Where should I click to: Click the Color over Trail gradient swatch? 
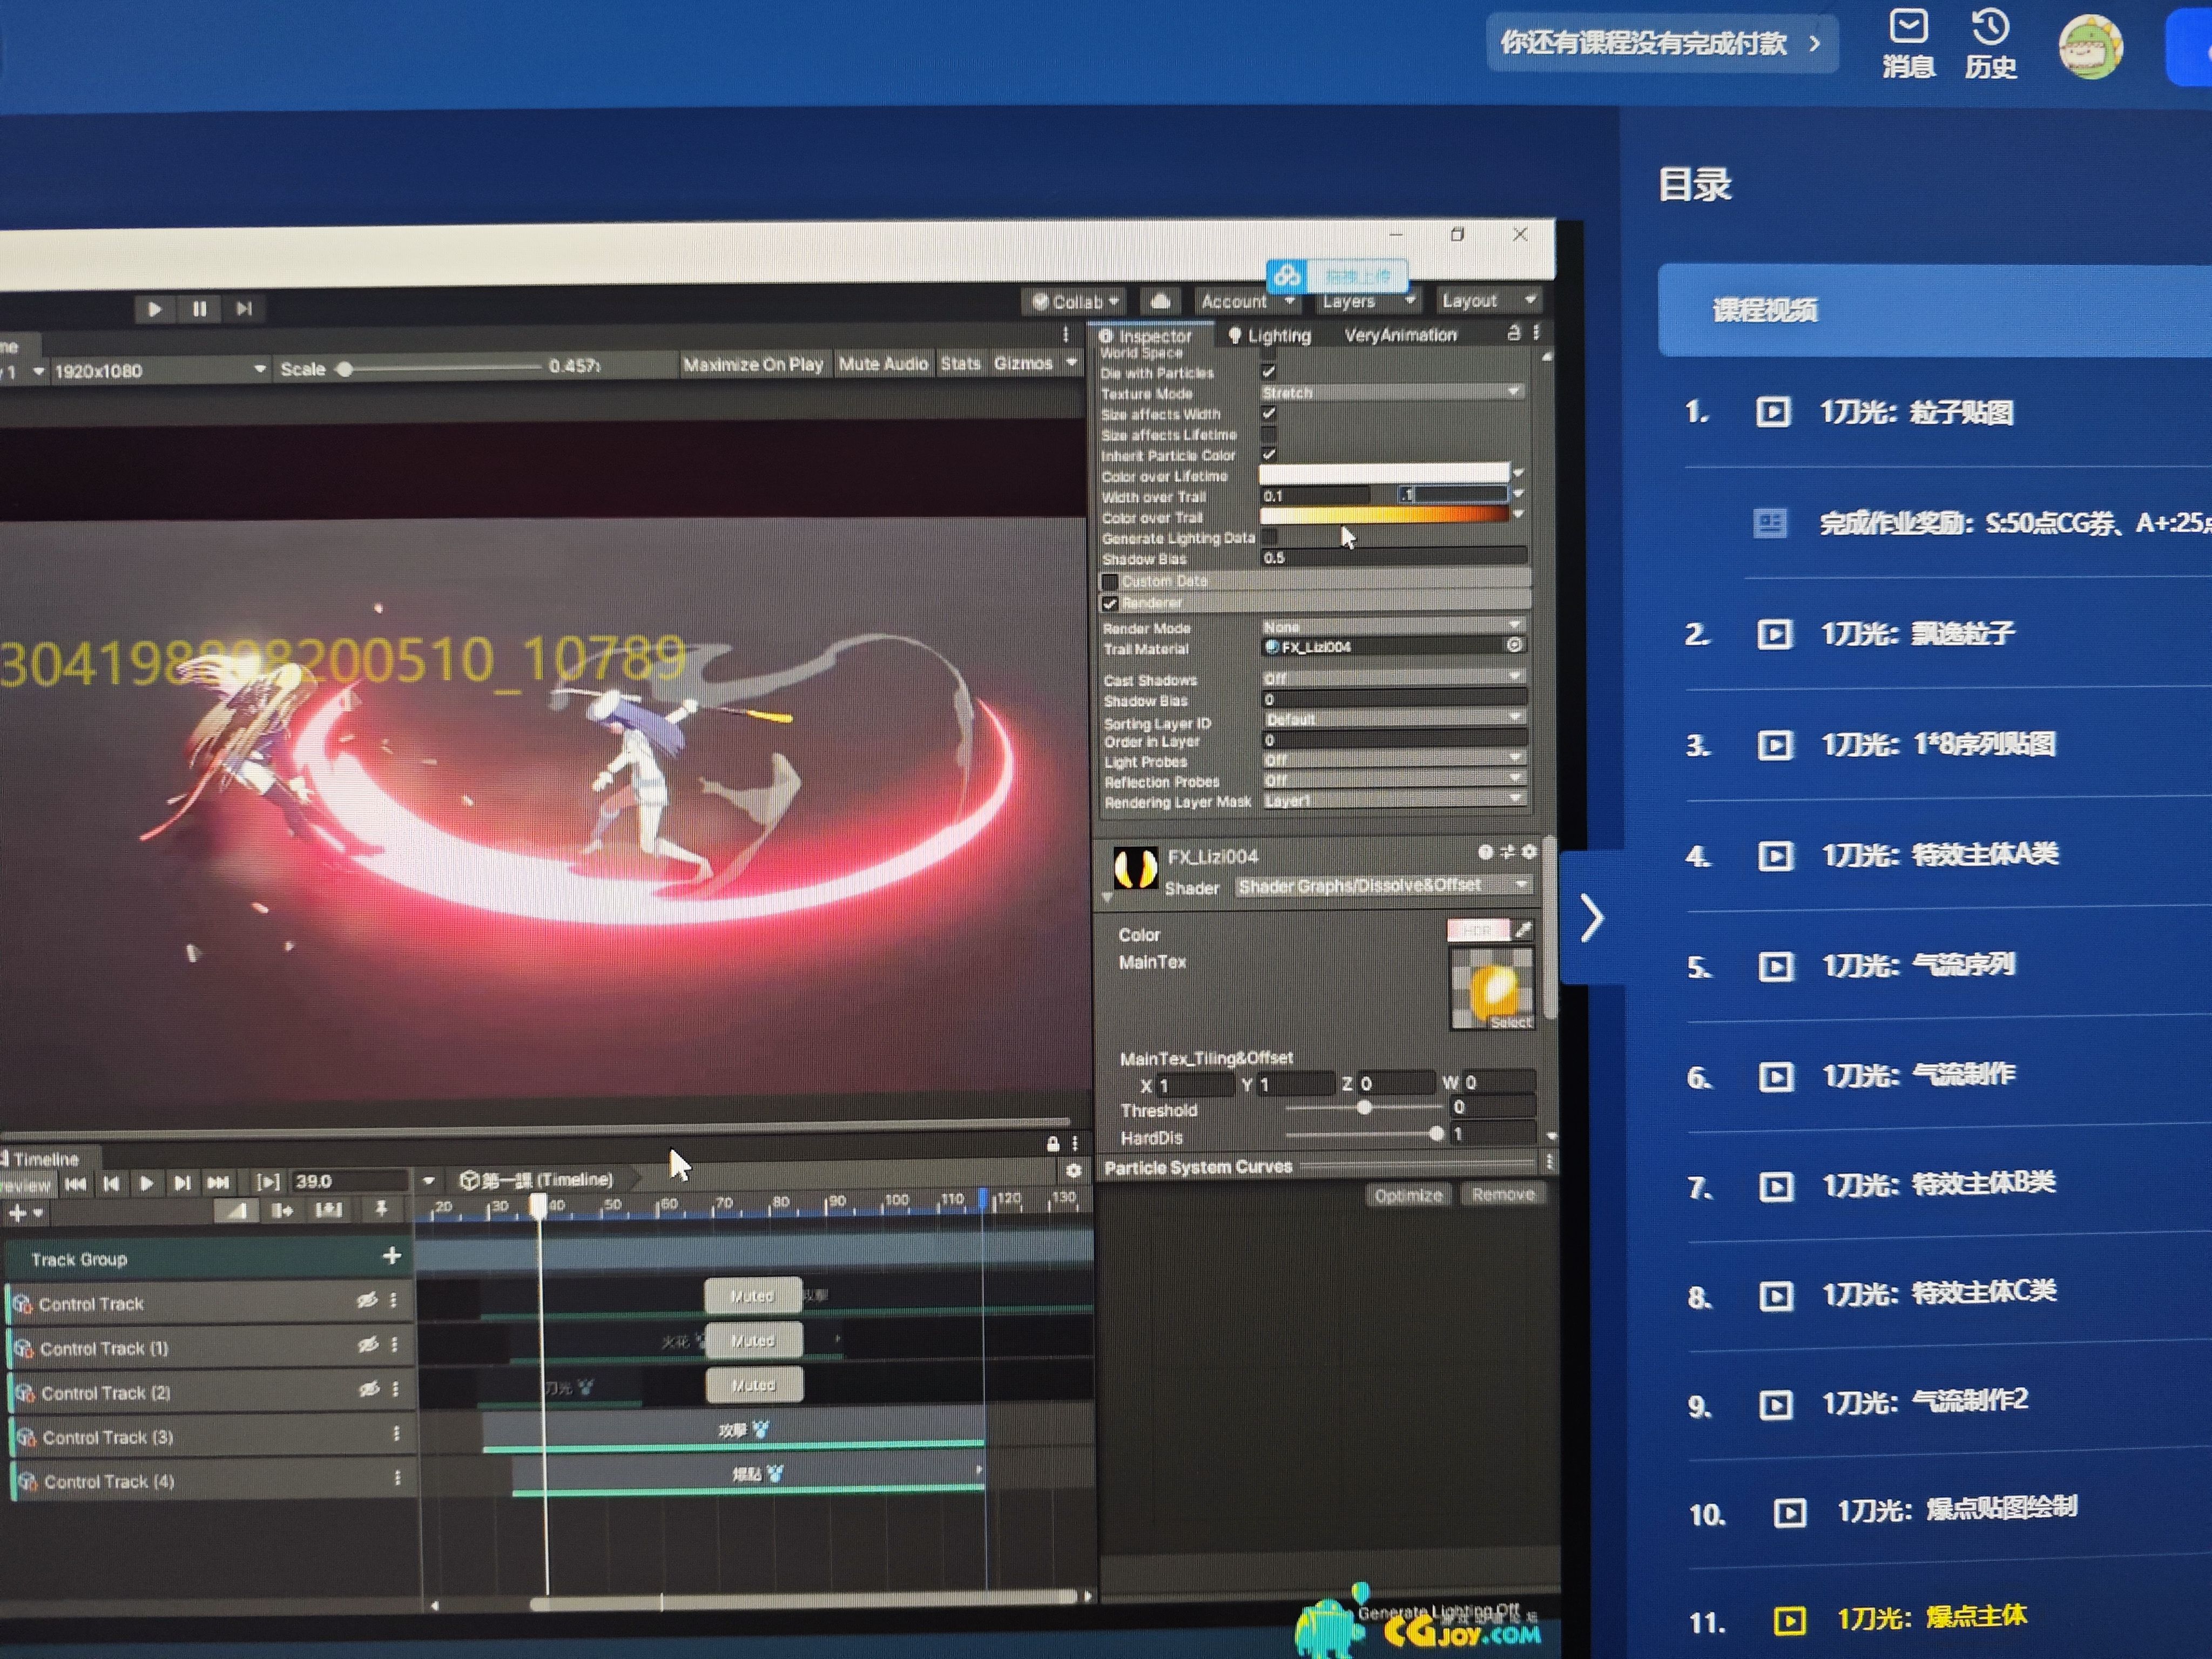(1384, 516)
